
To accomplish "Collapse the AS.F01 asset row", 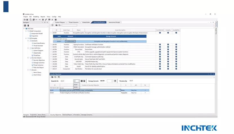I will (51, 33).
